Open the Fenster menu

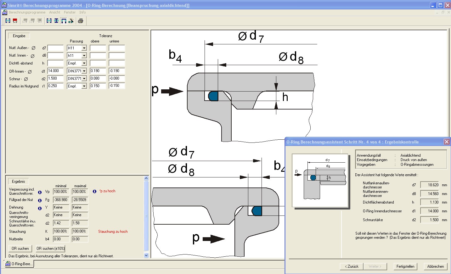point(70,12)
